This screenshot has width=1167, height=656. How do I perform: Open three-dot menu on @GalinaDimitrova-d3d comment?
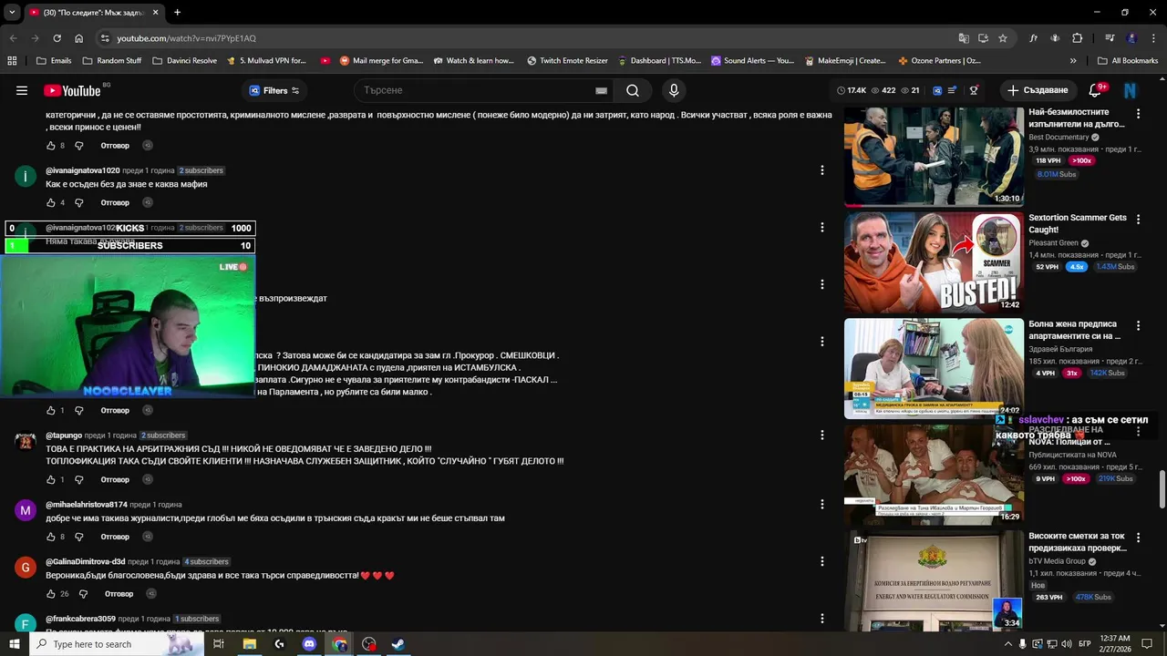pos(821,561)
